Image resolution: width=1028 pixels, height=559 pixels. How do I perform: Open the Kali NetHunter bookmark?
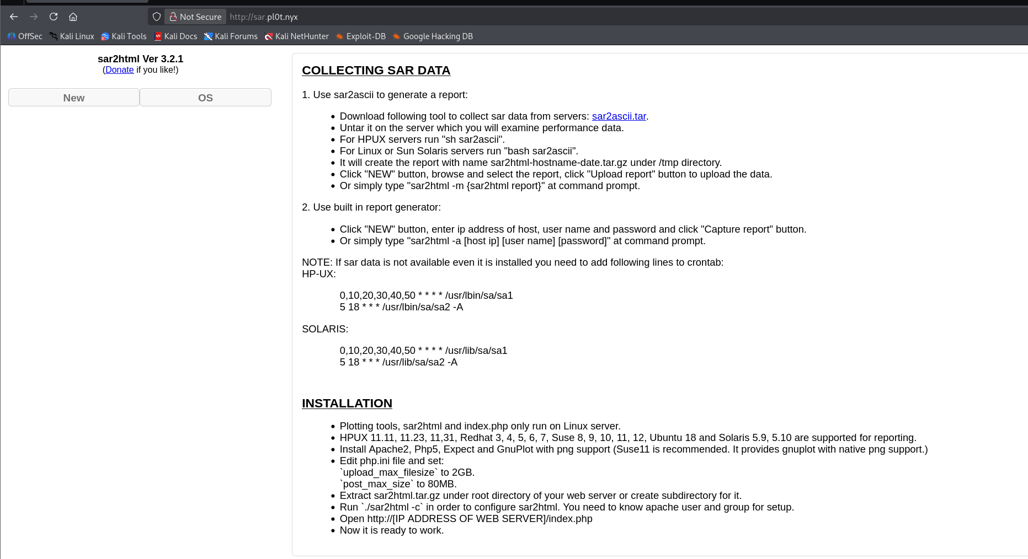(296, 36)
